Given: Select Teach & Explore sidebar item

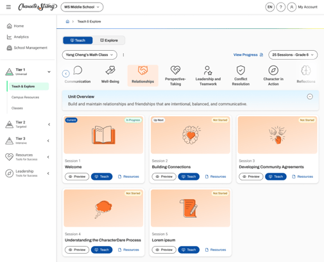Looking at the screenshot, I should tap(28, 86).
